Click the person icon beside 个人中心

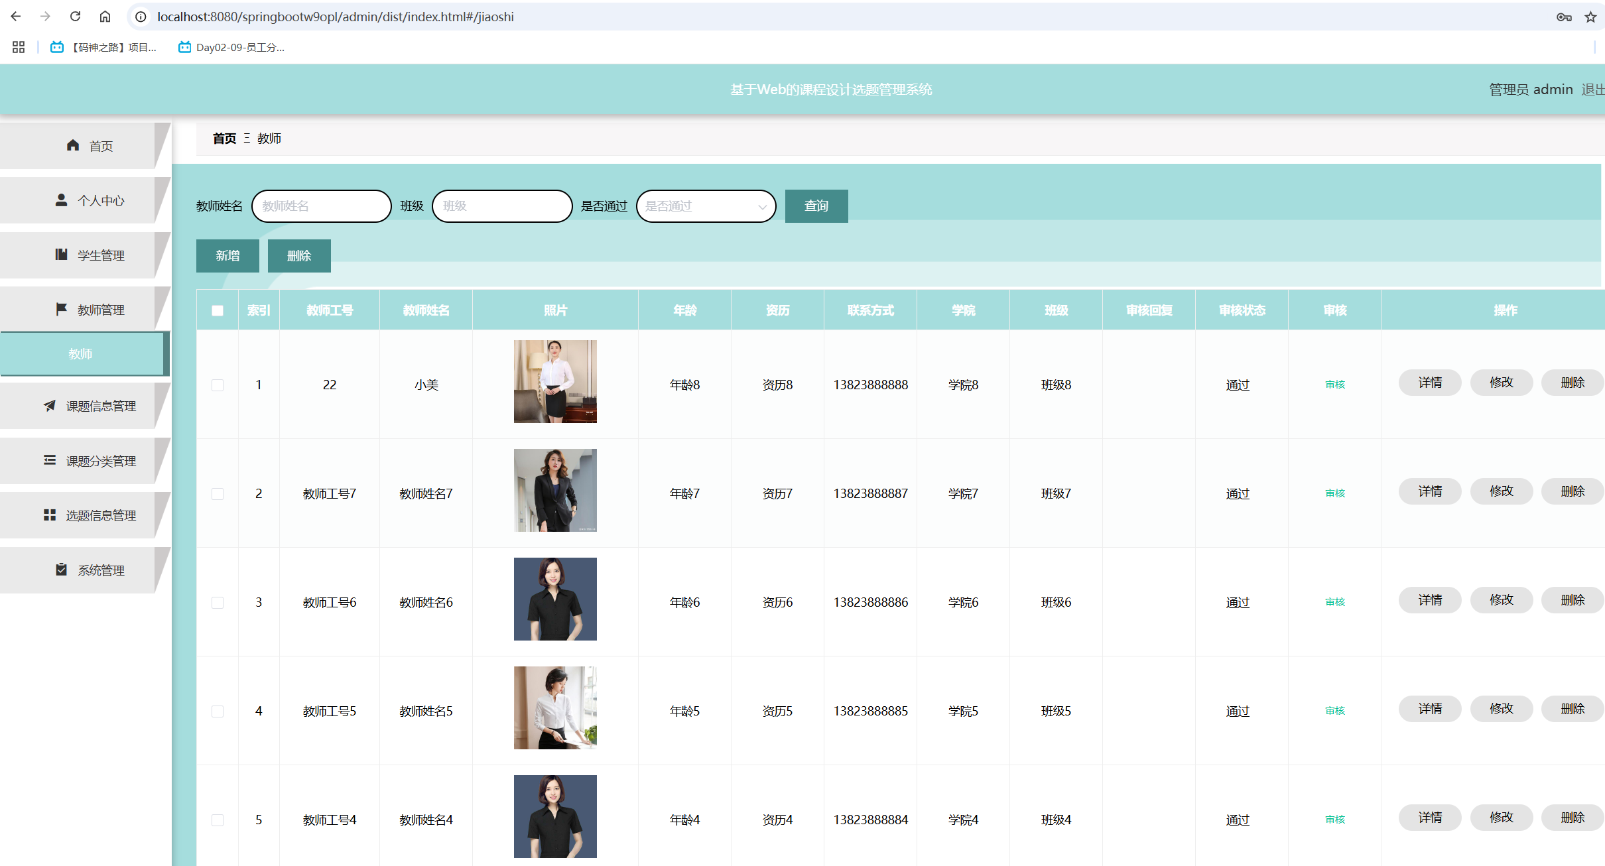click(61, 200)
